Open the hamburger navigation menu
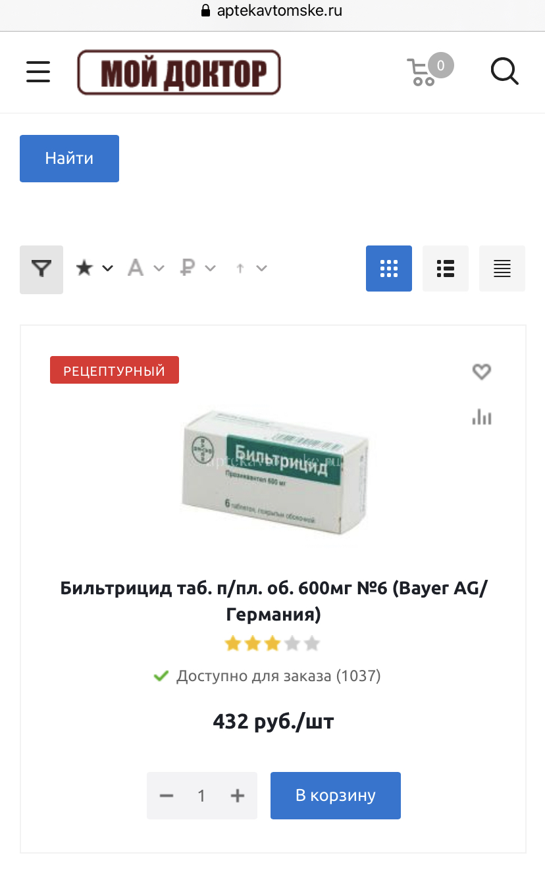 (38, 71)
